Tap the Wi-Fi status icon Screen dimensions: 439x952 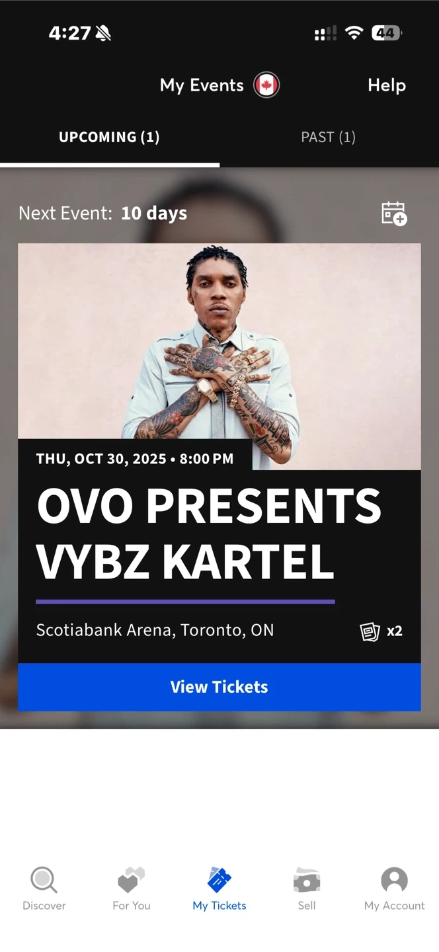(354, 32)
